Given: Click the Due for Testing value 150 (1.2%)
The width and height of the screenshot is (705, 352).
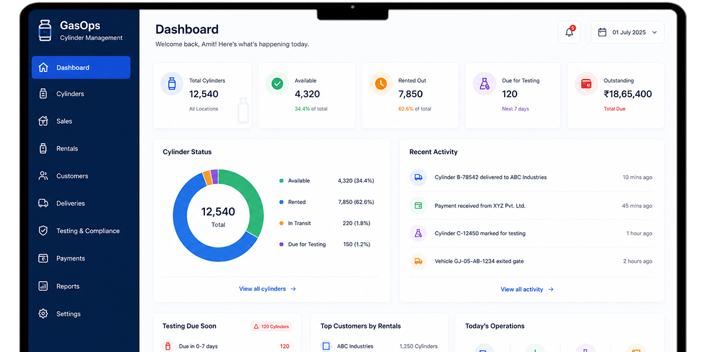Looking at the screenshot, I should [356, 244].
